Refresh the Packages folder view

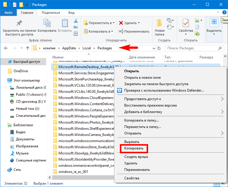[x=159, y=48]
